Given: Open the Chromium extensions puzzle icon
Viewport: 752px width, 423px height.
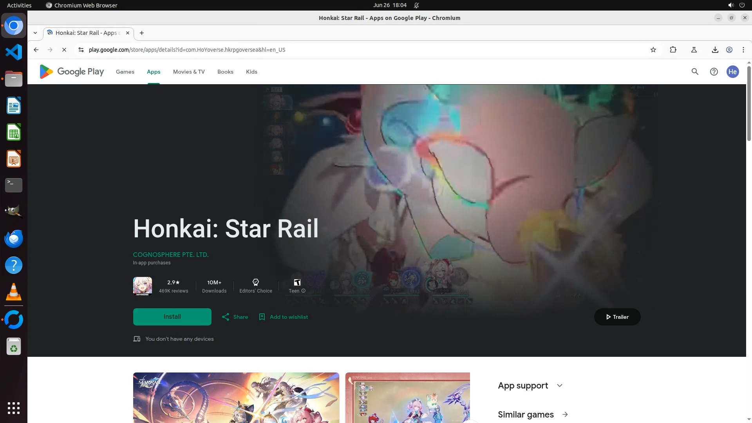Looking at the screenshot, I should 673,50.
